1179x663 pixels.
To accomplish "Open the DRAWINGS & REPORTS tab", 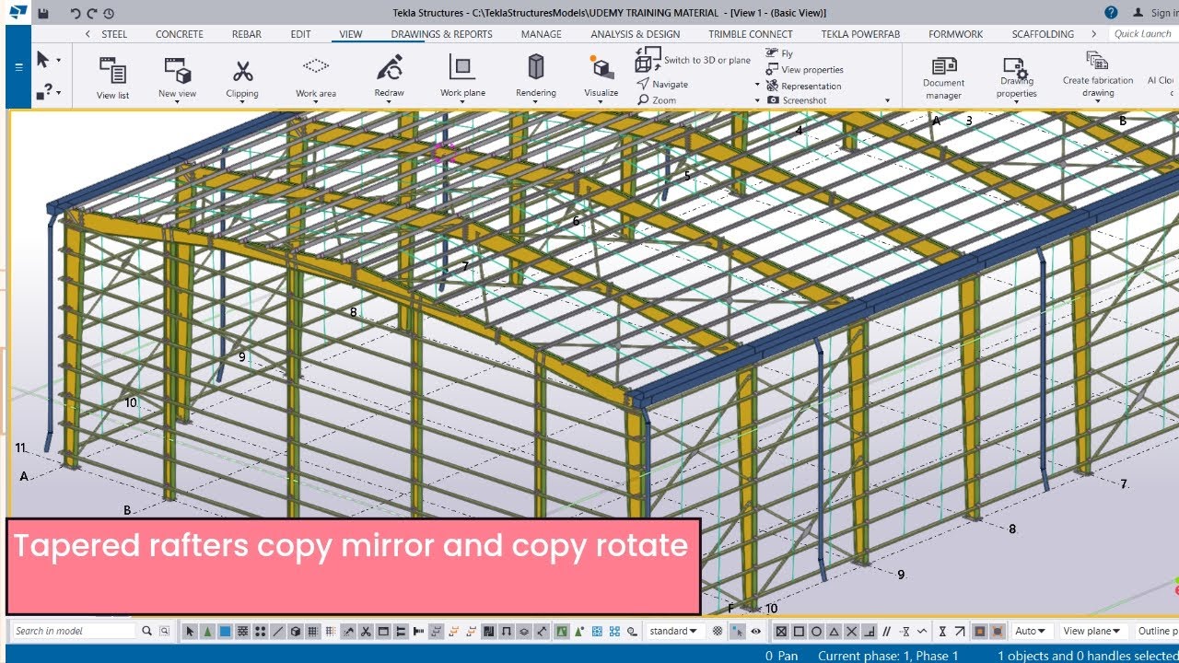I will (x=441, y=34).
